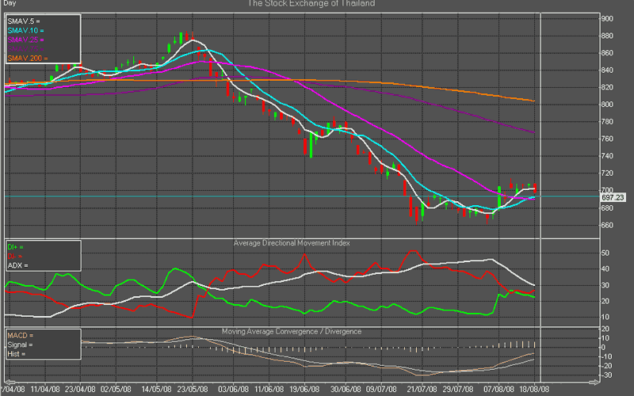Click the 50 label on ADX axis
Screen dimensions: 634x396
coord(605,253)
